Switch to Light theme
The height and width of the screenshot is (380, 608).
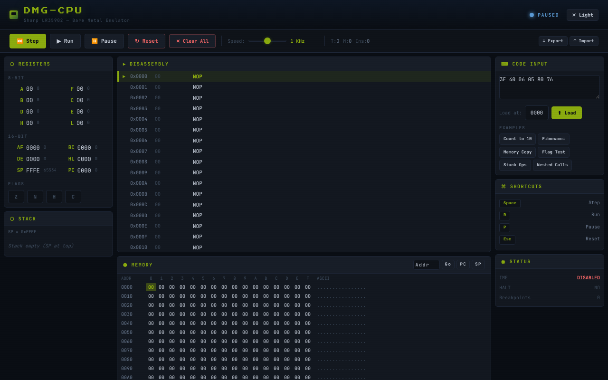[x=582, y=15]
